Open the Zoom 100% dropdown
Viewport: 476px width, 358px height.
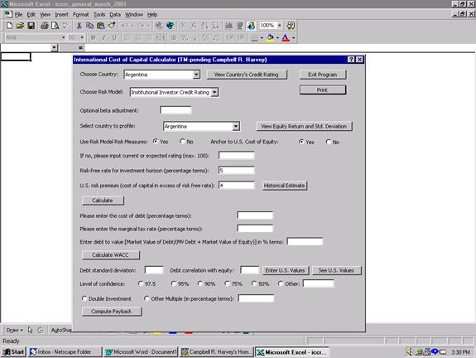tap(280, 25)
